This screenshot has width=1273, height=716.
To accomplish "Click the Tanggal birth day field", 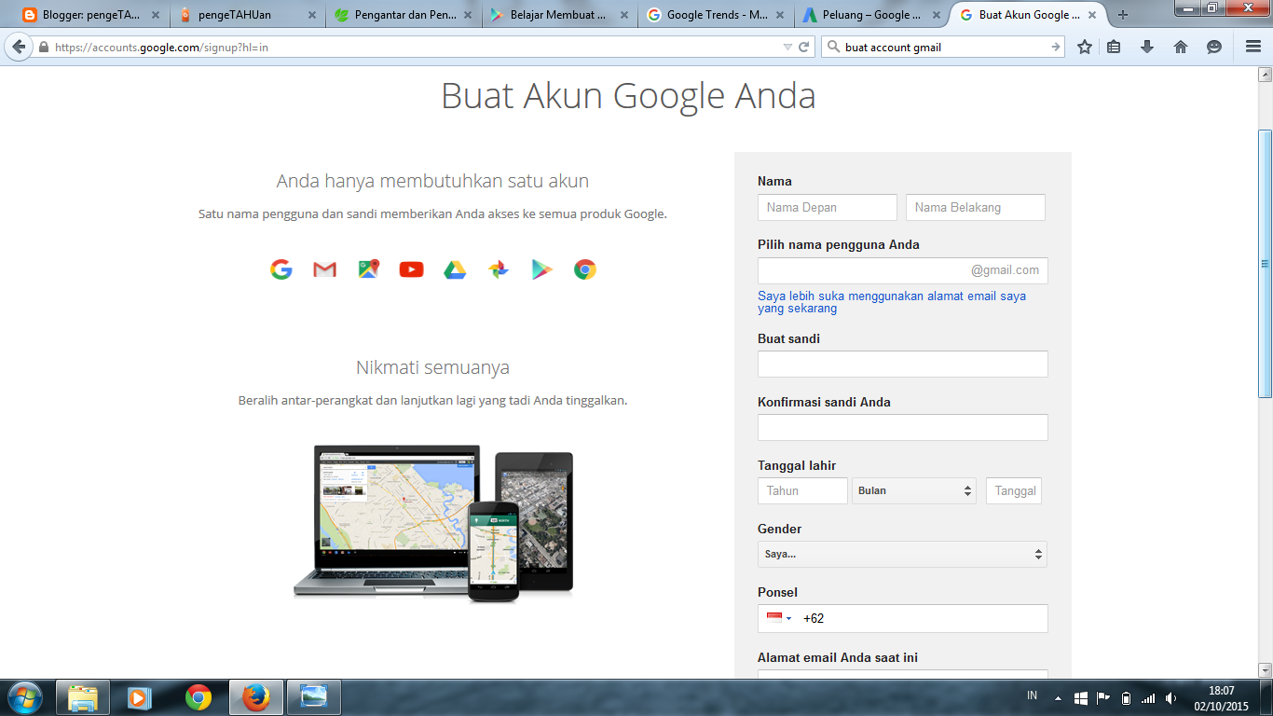I will point(1014,490).
